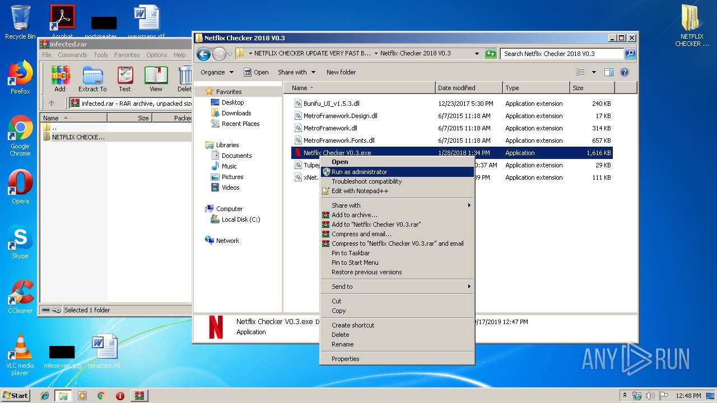The width and height of the screenshot is (717, 403).
Task: Click Open button in Explorer toolbar
Action: pos(257,72)
